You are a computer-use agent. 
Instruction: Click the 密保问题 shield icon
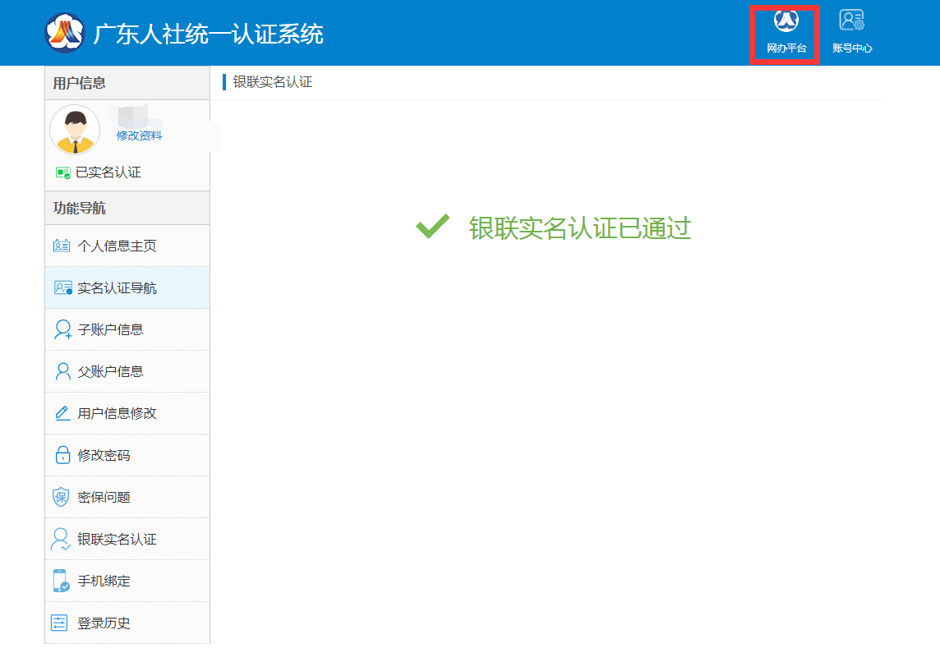click(62, 497)
